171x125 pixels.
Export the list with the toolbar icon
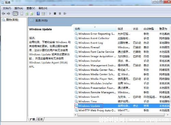click(32, 14)
